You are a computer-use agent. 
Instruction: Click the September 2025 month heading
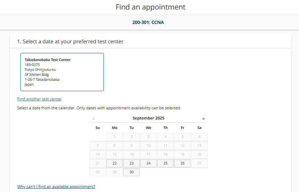pyautogui.click(x=148, y=118)
